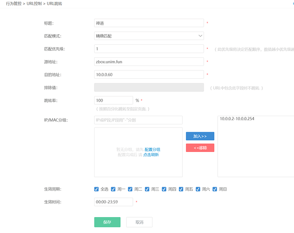
Task: Click the green 保存 button
Action: 107,222
